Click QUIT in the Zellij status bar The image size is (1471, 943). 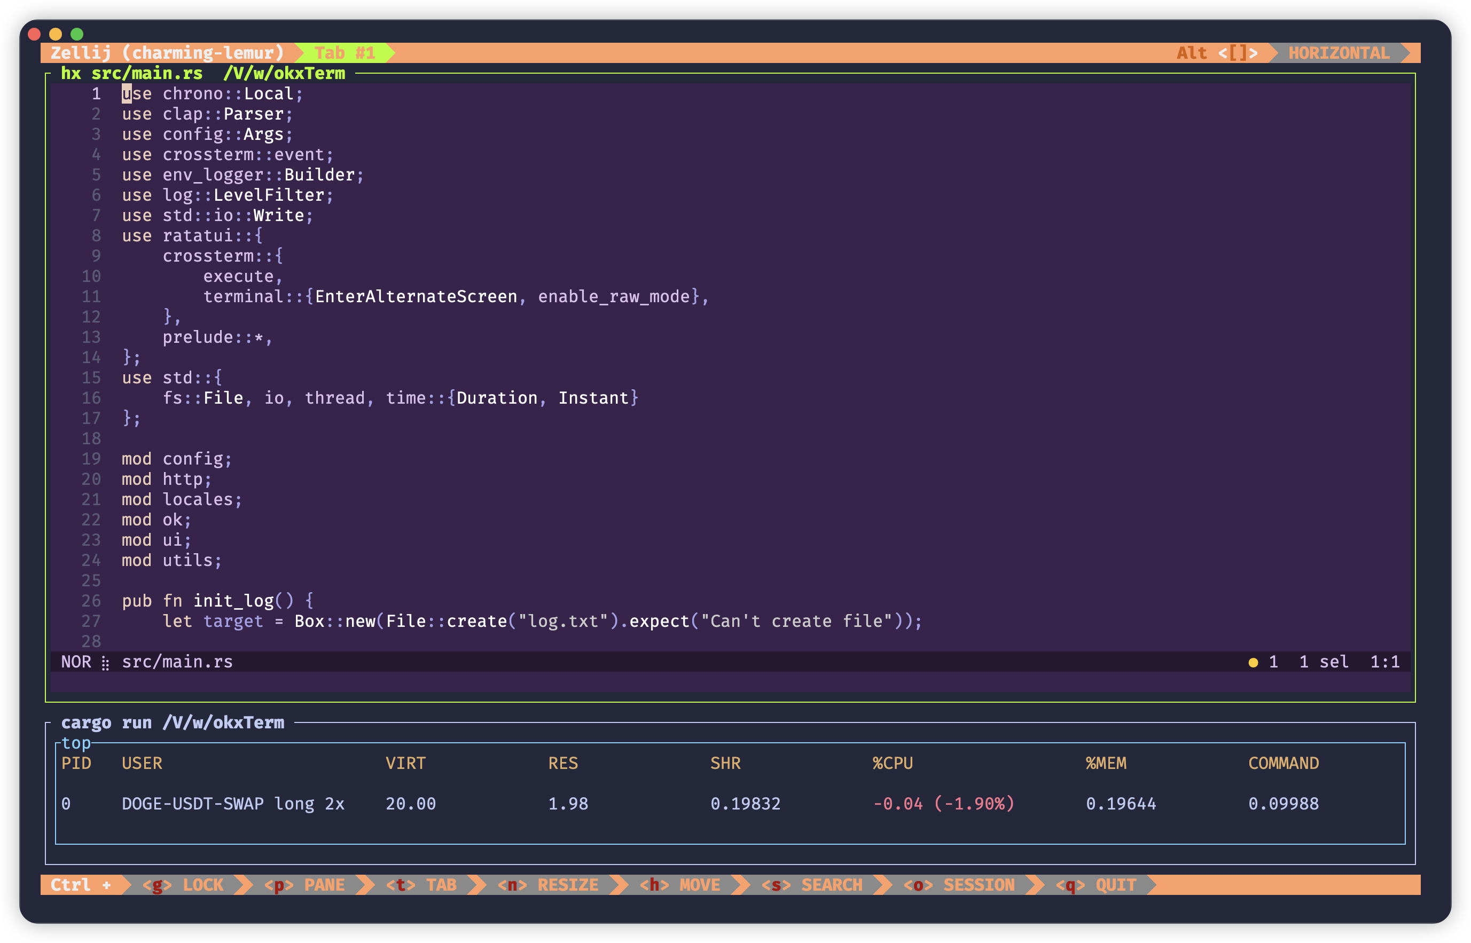click(x=1096, y=885)
